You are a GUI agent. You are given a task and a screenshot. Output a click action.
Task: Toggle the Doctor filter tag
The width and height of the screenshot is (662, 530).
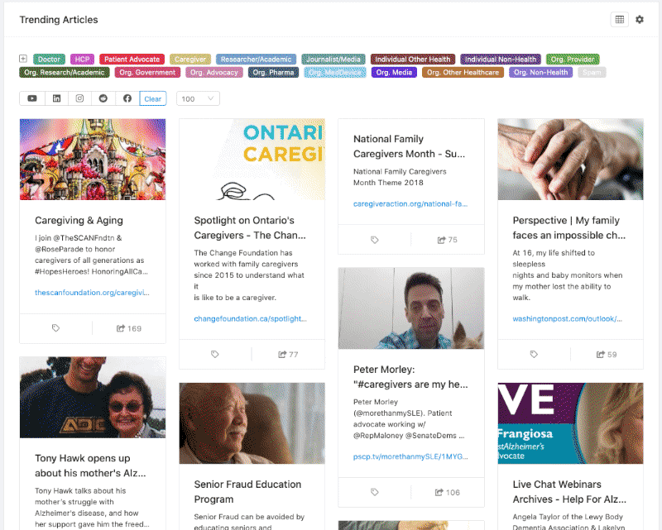(50, 59)
